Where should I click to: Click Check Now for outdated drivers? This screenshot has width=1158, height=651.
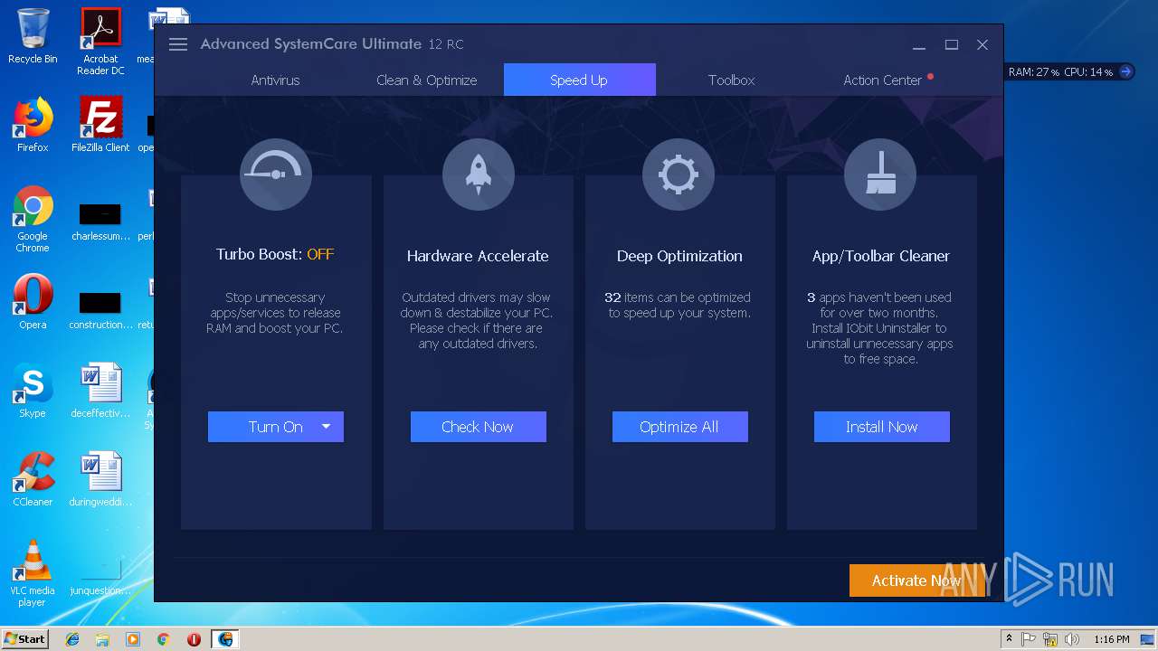coord(478,427)
